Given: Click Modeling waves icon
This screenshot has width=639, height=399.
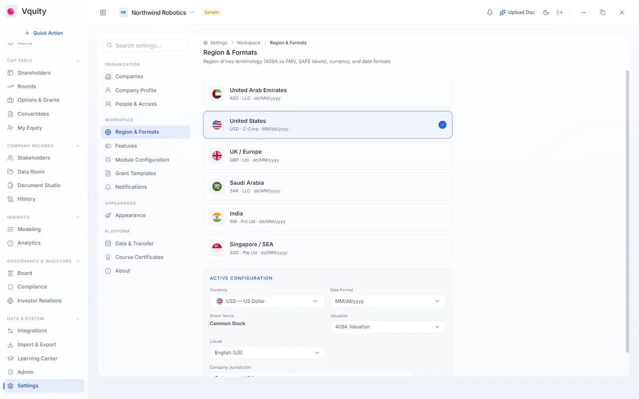Looking at the screenshot, I should 10,229.
